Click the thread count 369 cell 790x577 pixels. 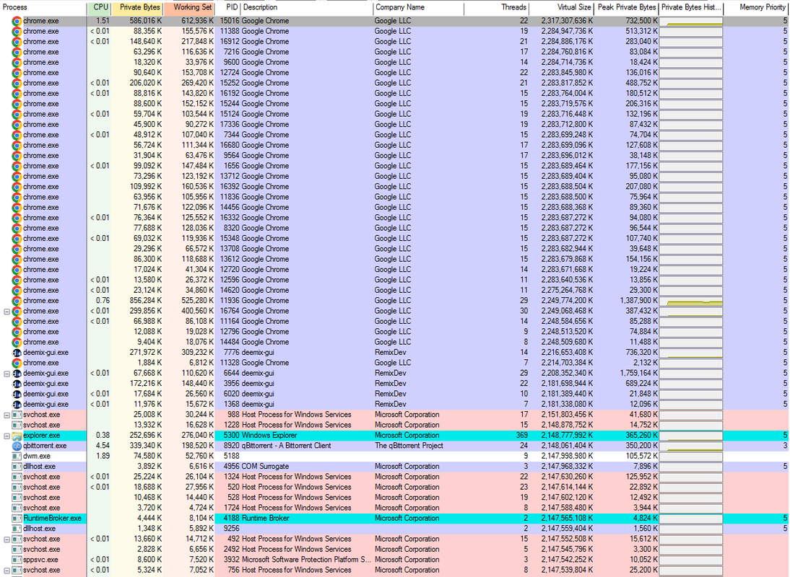point(522,436)
